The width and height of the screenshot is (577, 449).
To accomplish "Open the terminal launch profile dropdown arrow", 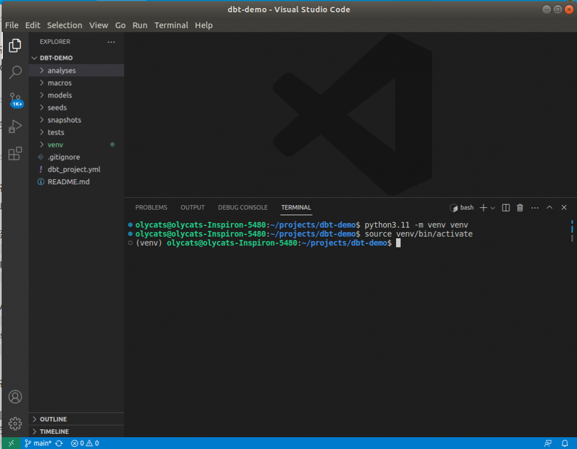I will (x=492, y=208).
